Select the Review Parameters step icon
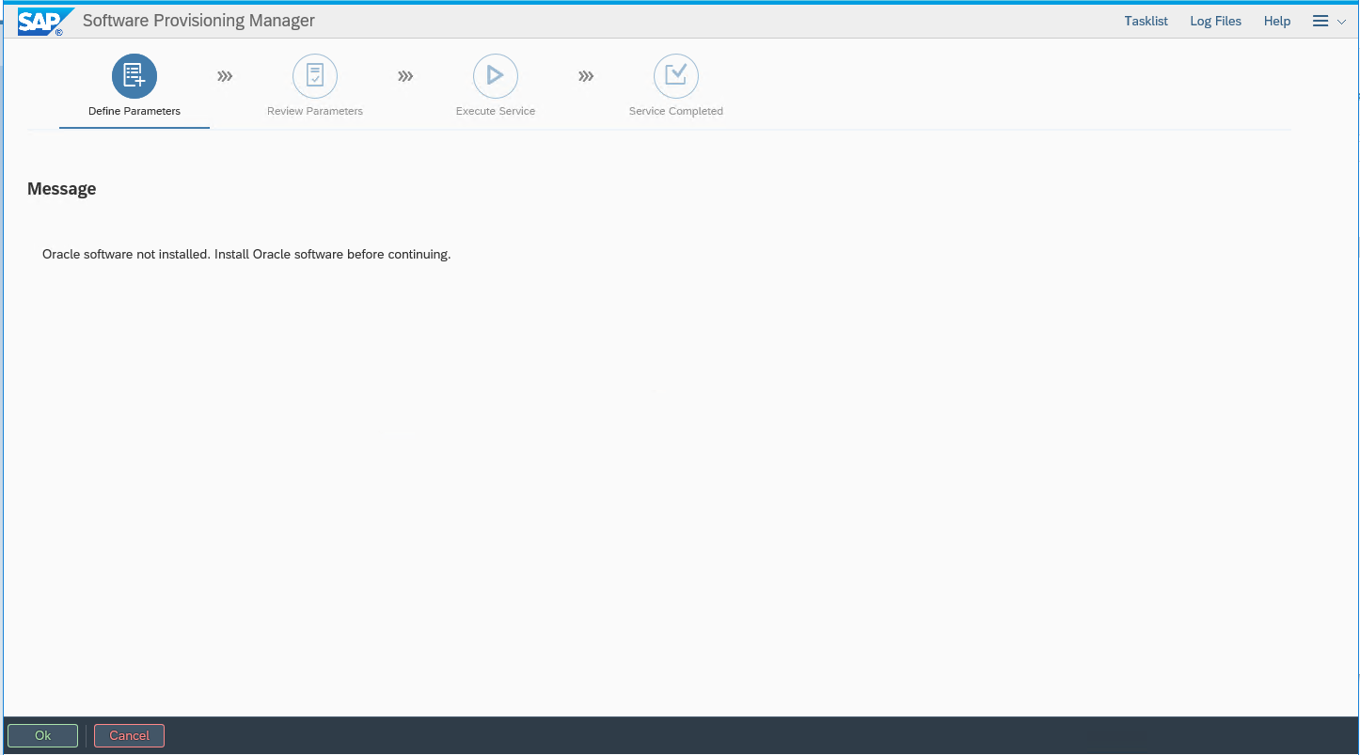Viewport: 1360px width, 755px height. pyautogui.click(x=315, y=76)
